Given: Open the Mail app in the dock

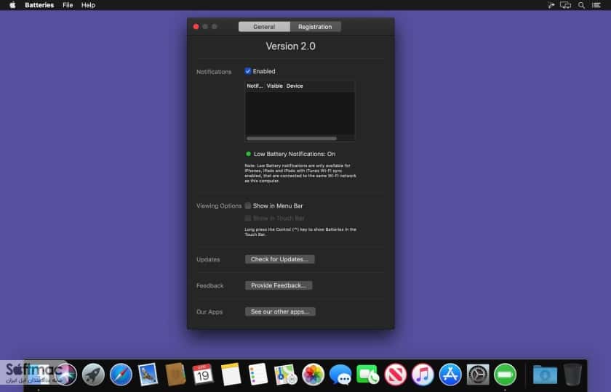Looking at the screenshot, I should [x=148, y=375].
